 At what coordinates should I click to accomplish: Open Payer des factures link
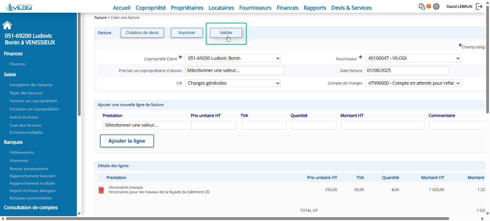click(x=26, y=93)
